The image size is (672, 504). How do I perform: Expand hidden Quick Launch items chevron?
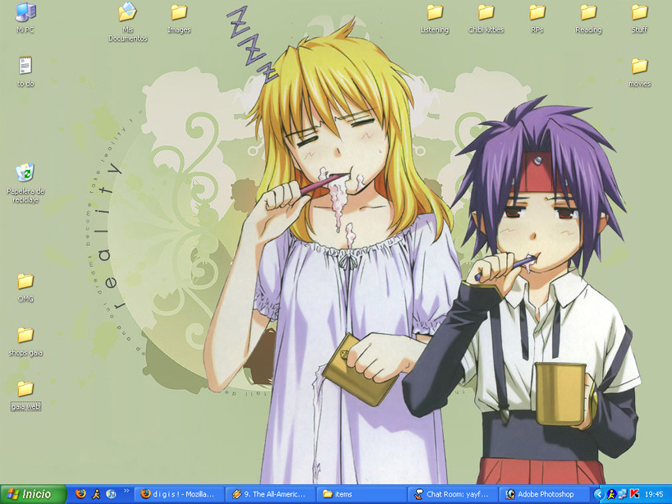(x=126, y=491)
